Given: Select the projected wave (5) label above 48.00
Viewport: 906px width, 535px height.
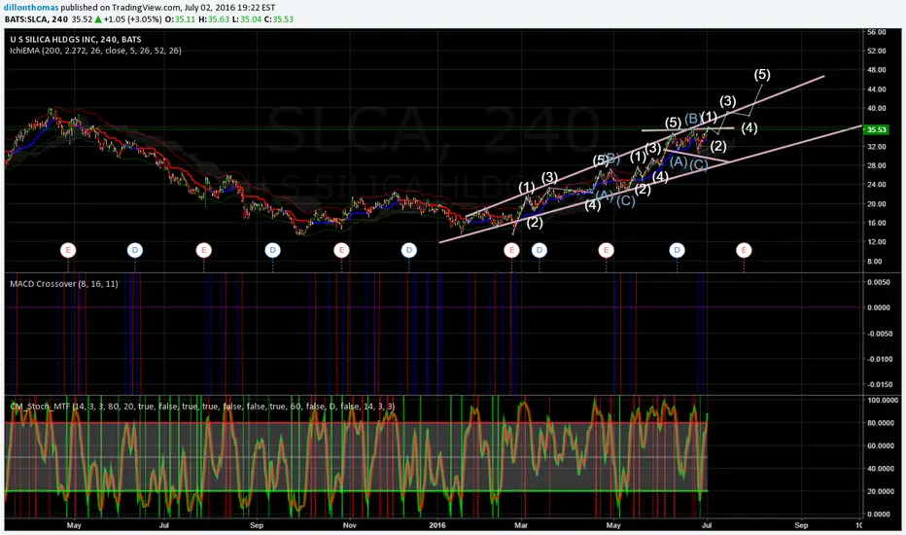Looking at the screenshot, I should 762,74.
